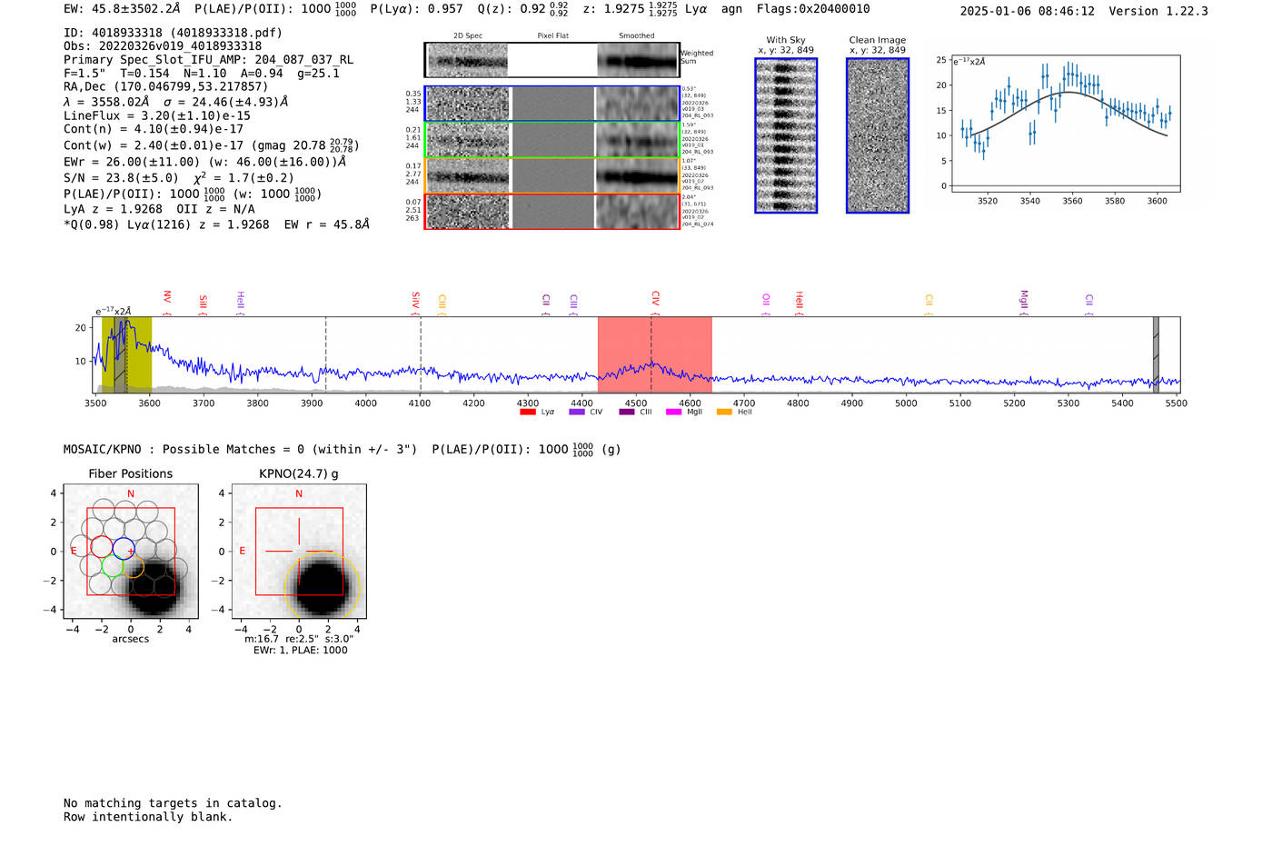The image size is (1272, 866).
Task: Click the 2025-01-06 08:46:12 timestamp
Action: click(1027, 11)
